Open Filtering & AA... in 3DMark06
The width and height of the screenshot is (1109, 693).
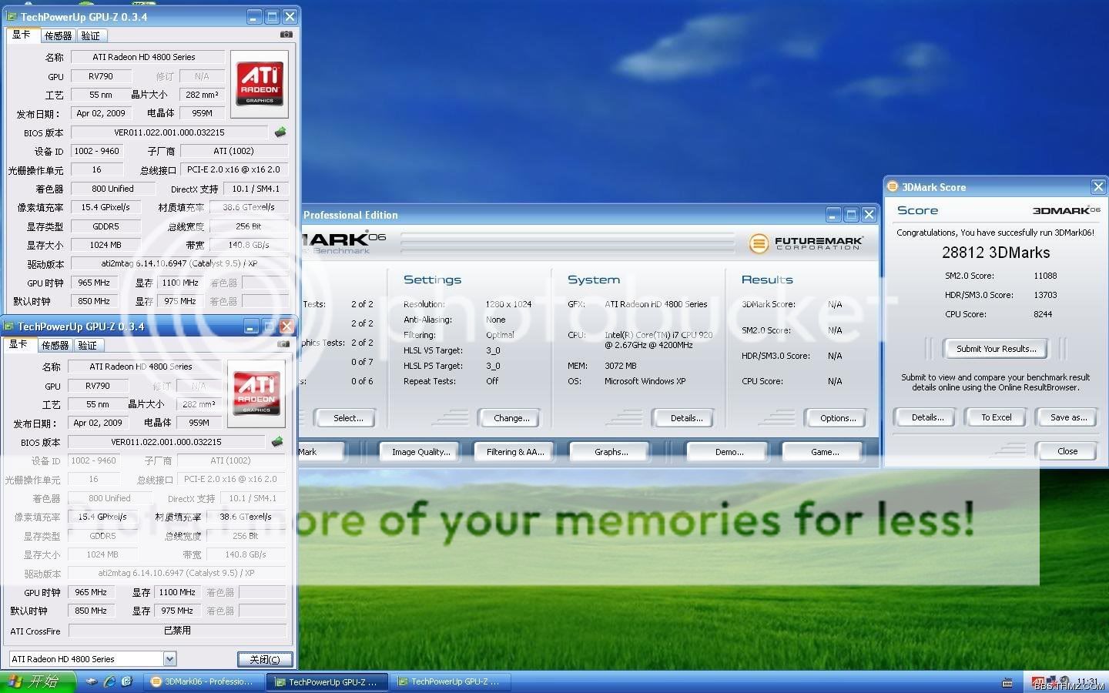click(515, 452)
